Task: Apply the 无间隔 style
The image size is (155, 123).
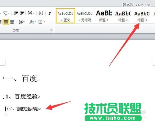Action: point(85,16)
